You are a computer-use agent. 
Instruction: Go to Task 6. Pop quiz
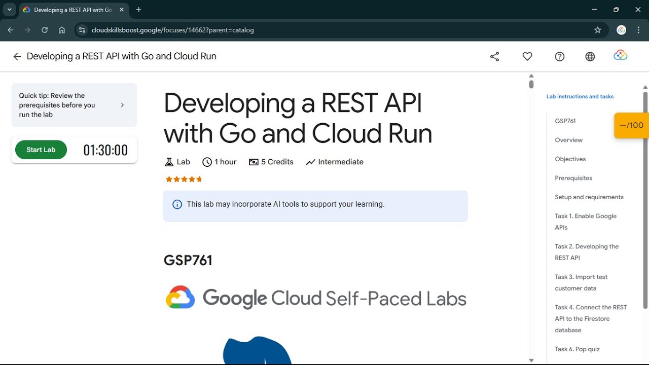pyautogui.click(x=577, y=349)
